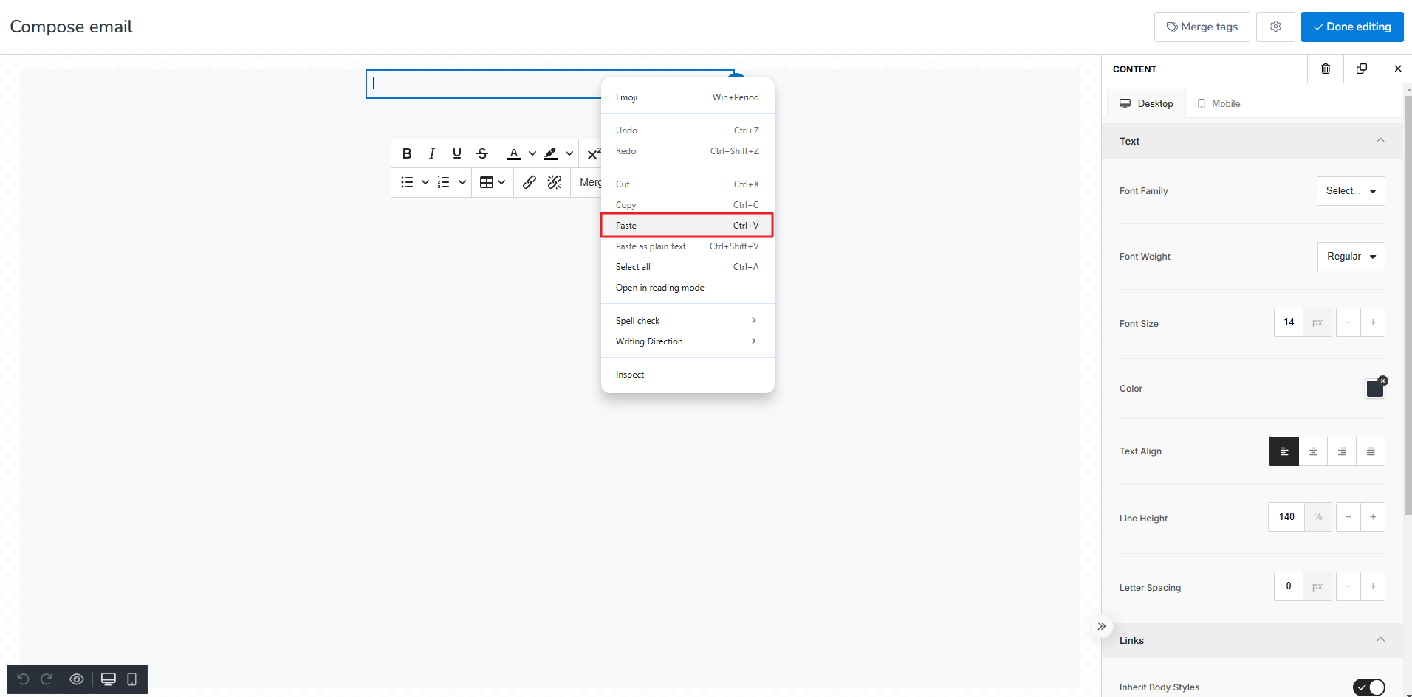Open the Font Weight dropdown showing Regular
The width and height of the screenshot is (1412, 697).
pos(1351,256)
